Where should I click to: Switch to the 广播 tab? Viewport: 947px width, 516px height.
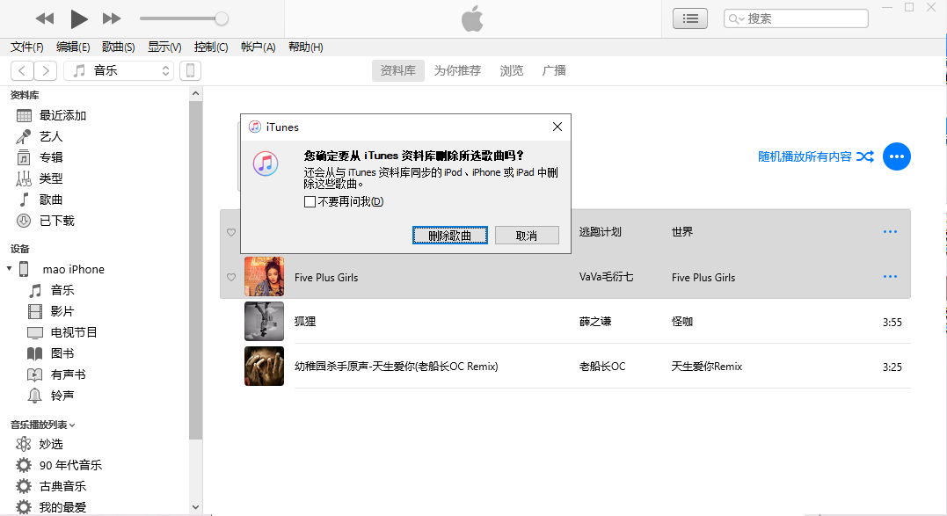click(x=554, y=70)
